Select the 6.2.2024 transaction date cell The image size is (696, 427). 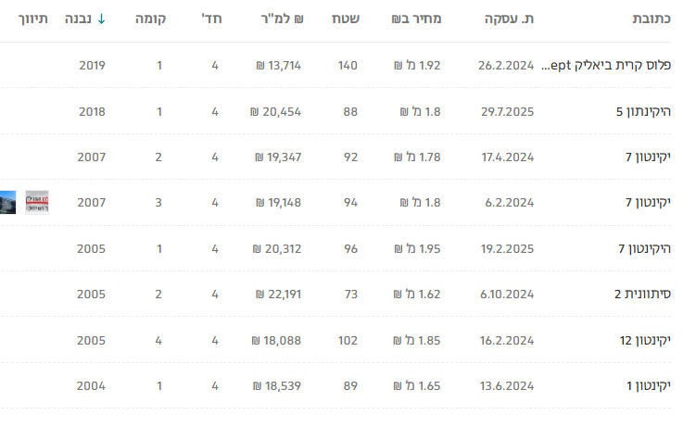click(x=507, y=203)
